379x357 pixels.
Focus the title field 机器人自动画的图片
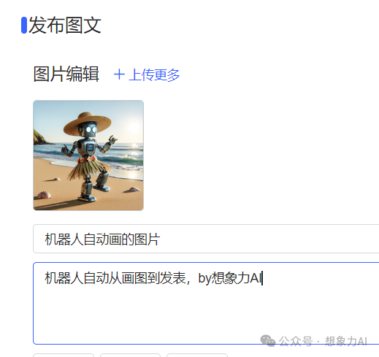tap(206, 239)
